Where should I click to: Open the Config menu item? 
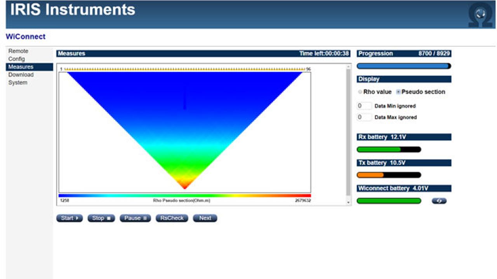[17, 59]
